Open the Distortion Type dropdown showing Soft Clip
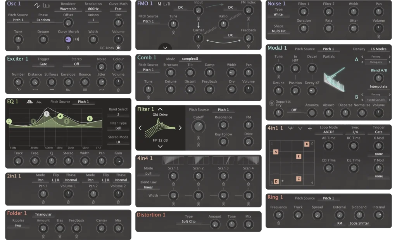Viewport: 397px width, 240px height. tap(188, 222)
